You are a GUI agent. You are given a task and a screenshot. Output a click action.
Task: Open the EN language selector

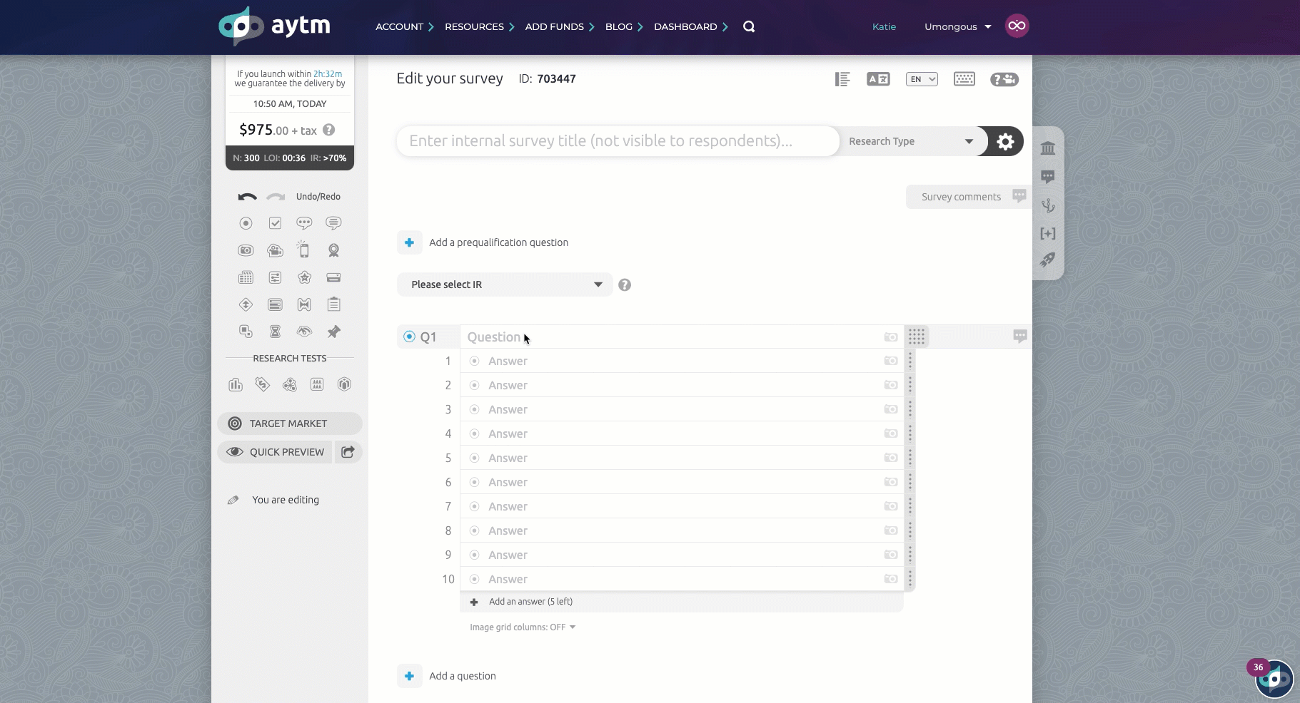(922, 79)
